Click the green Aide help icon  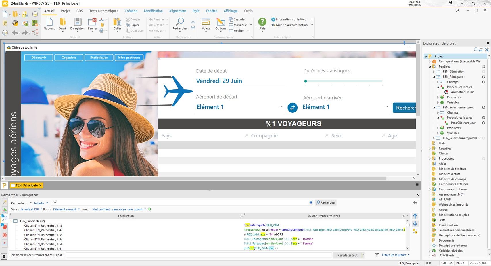pyautogui.click(x=262, y=22)
